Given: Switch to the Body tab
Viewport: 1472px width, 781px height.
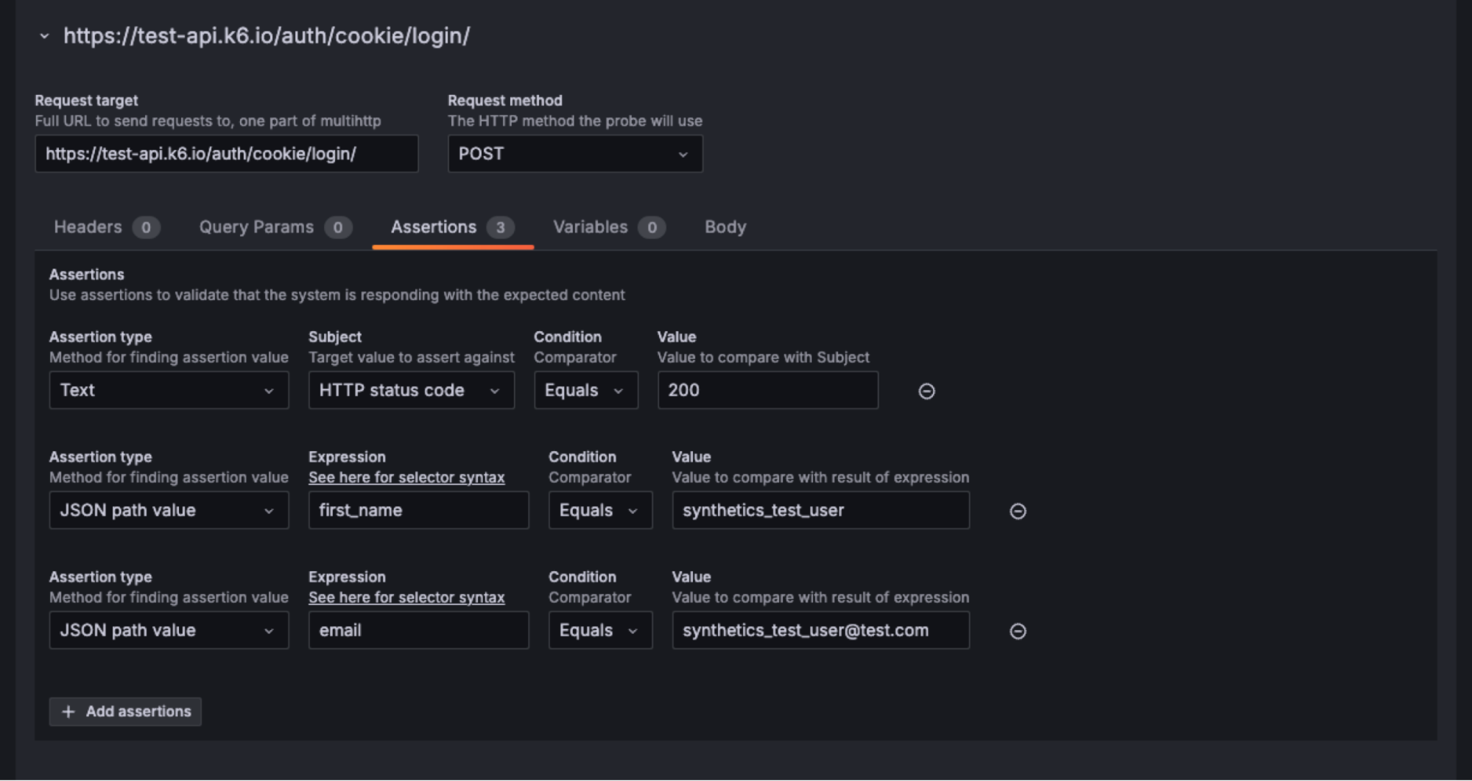Looking at the screenshot, I should (x=725, y=227).
